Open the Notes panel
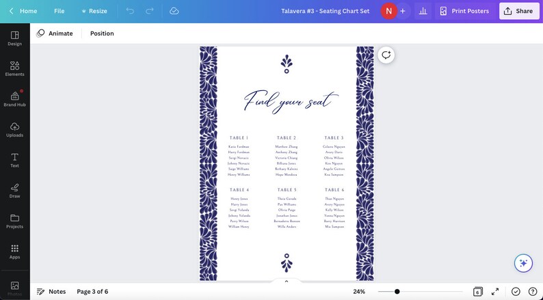This screenshot has width=543, height=300. [x=51, y=291]
